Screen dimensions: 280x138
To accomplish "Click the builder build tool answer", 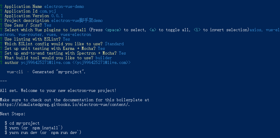I will [x=104, y=58].
